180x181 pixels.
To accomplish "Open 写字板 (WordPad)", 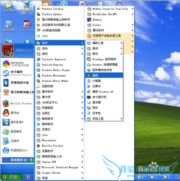I will tap(104, 113).
